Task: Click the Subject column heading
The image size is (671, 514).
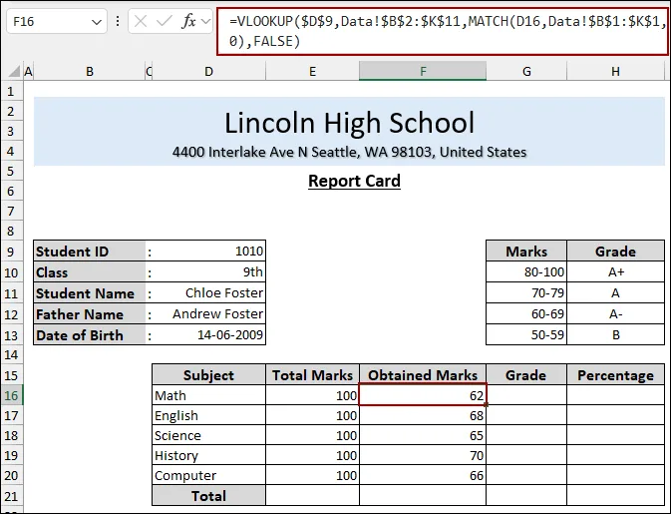Action: [x=208, y=375]
